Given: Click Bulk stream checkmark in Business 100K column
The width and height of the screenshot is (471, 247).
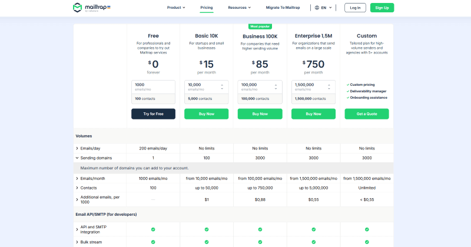Looking at the screenshot, I should (260, 242).
